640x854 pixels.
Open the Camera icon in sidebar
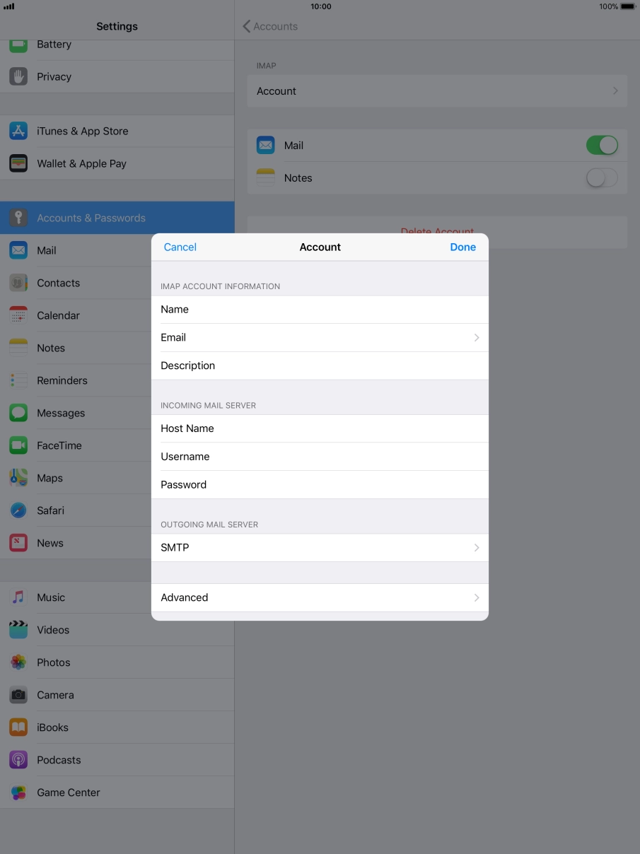click(18, 695)
